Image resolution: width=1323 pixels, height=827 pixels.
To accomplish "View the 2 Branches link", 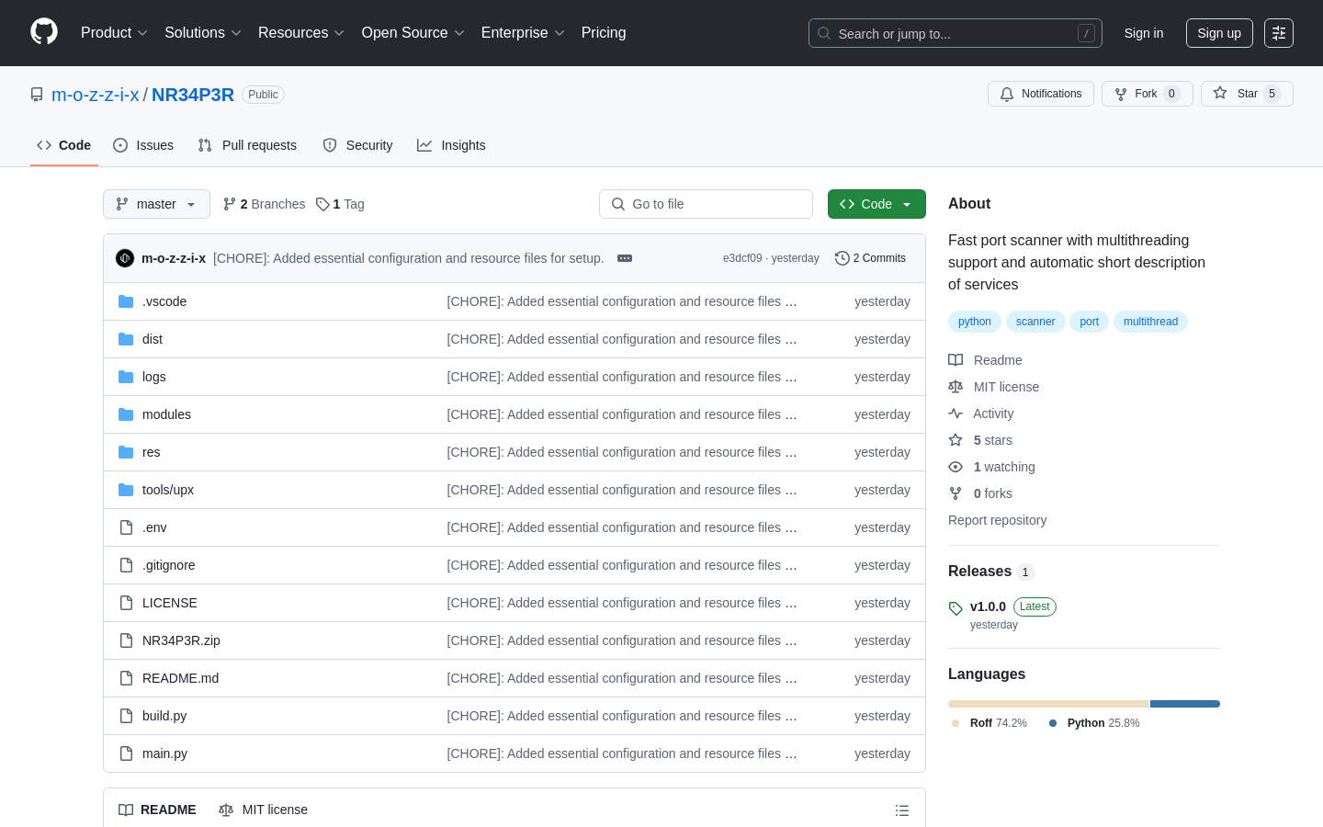I will [x=264, y=204].
